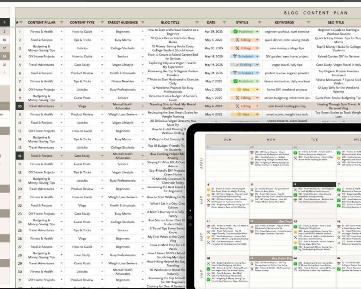The image size is (361, 289).
Task: Click calendar icon beside calendar entry [15]
Action: [252, 195]
